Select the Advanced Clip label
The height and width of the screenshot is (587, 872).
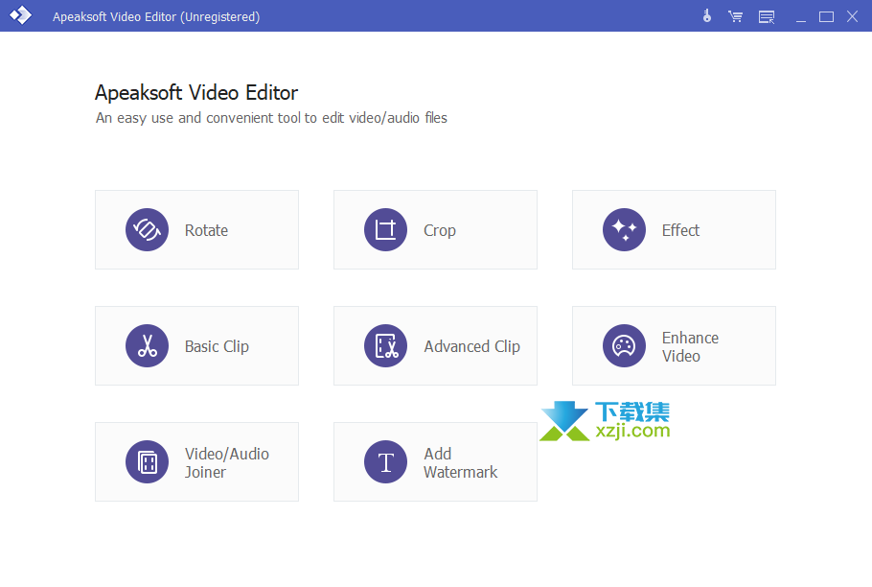click(x=472, y=346)
